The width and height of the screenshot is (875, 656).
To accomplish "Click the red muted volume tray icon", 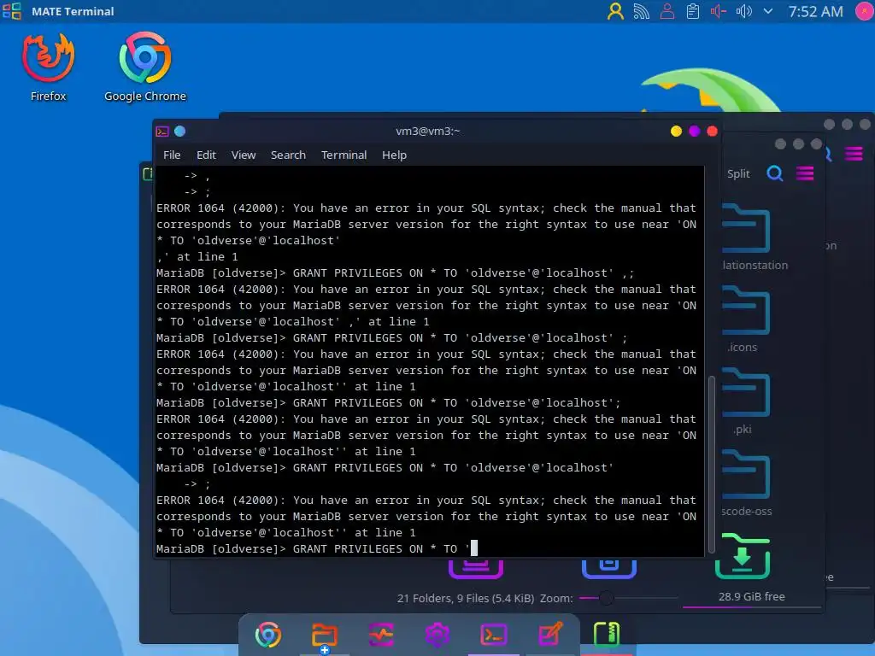I will pyautogui.click(x=718, y=11).
